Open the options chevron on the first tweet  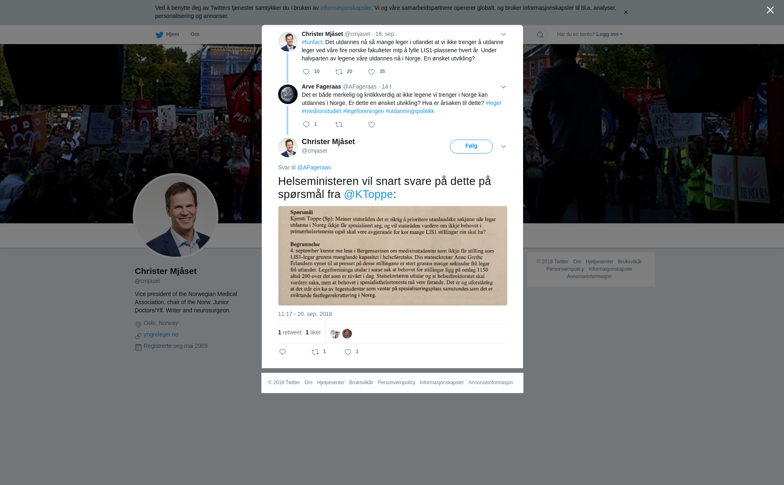pyautogui.click(x=503, y=34)
